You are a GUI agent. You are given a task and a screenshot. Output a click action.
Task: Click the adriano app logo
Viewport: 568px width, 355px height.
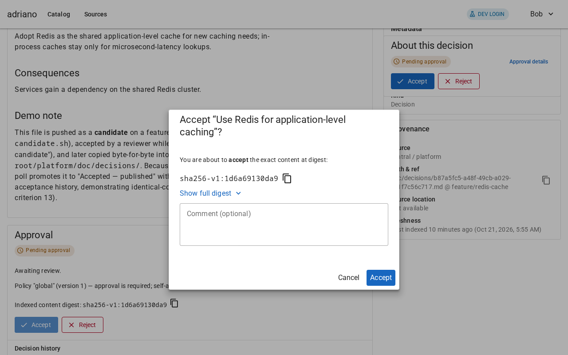click(22, 14)
